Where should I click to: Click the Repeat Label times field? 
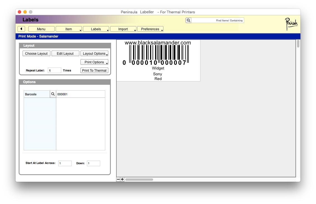coord(54,70)
